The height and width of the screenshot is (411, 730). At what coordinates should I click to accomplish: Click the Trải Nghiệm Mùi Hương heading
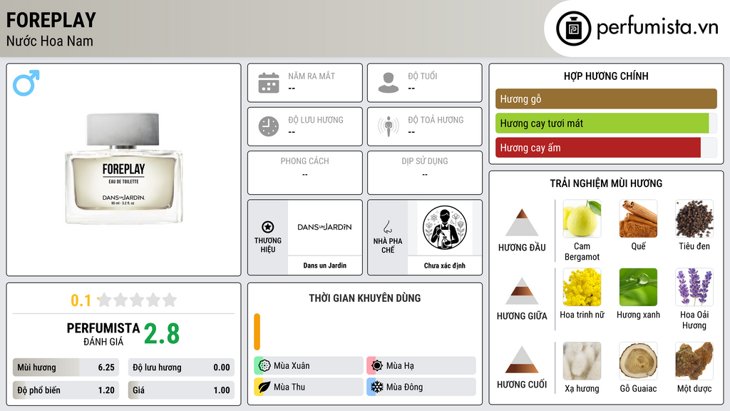point(606,183)
